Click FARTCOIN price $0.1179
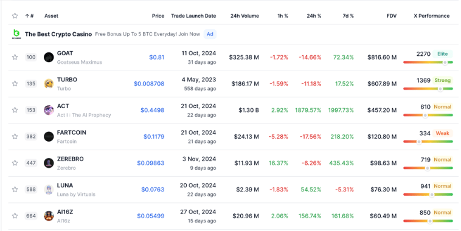 tap(154, 137)
